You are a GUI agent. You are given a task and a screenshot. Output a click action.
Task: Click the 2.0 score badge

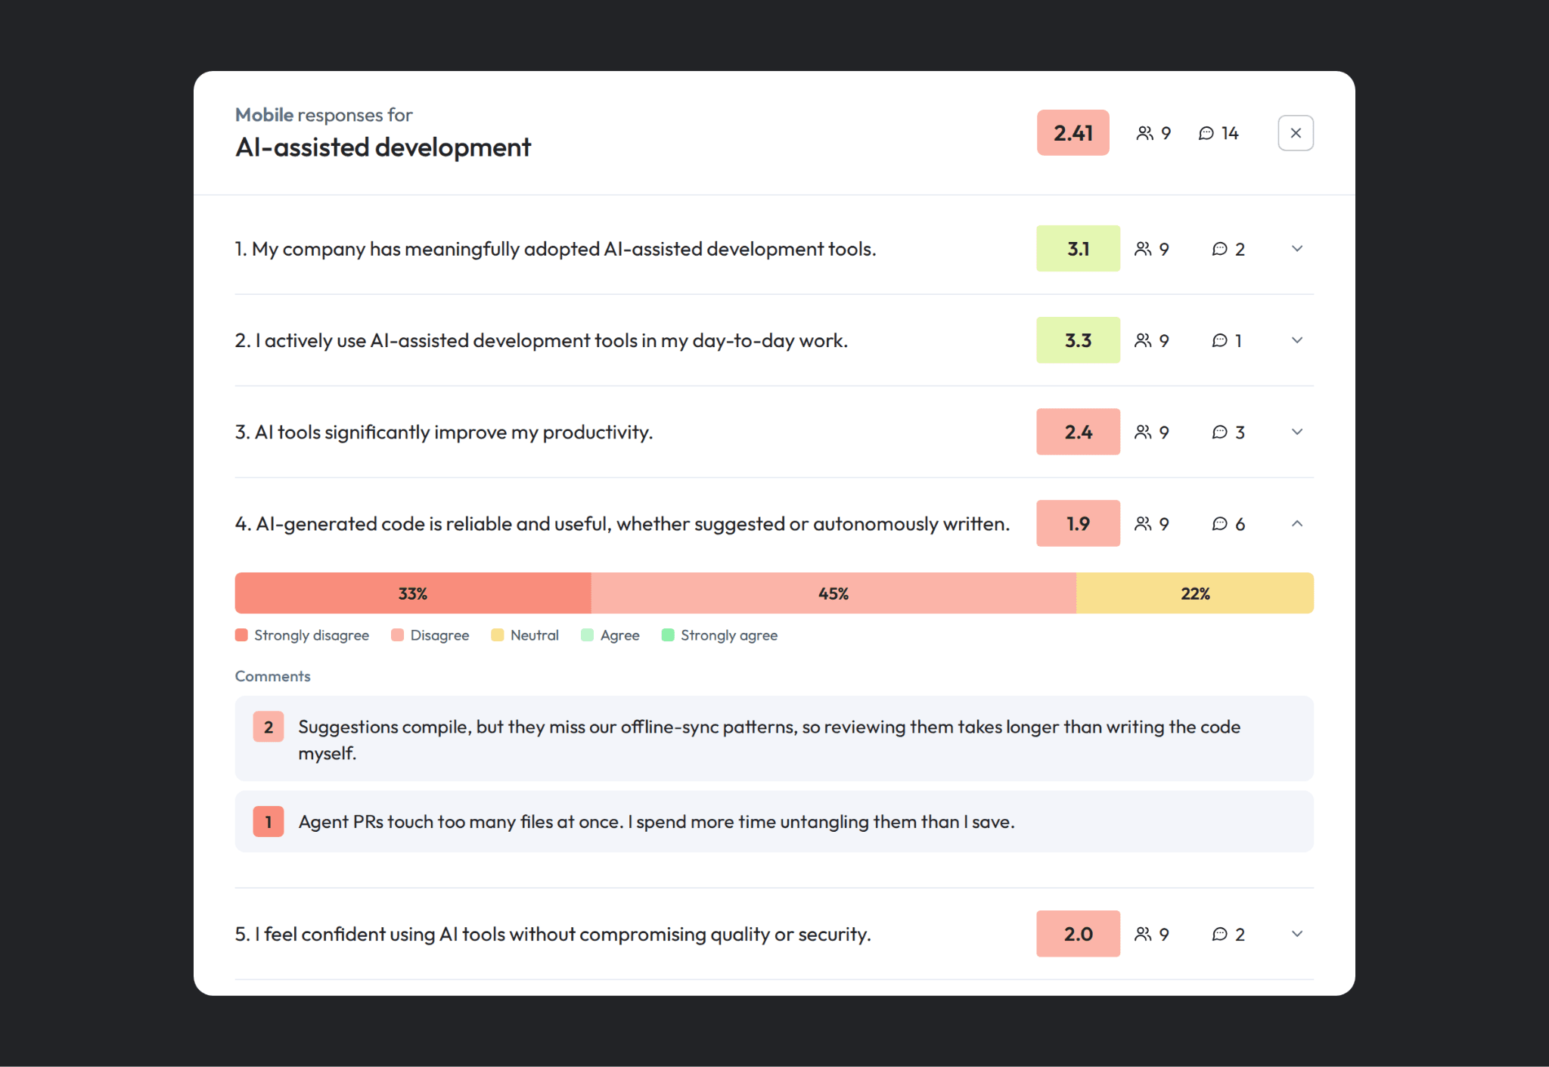tap(1078, 934)
